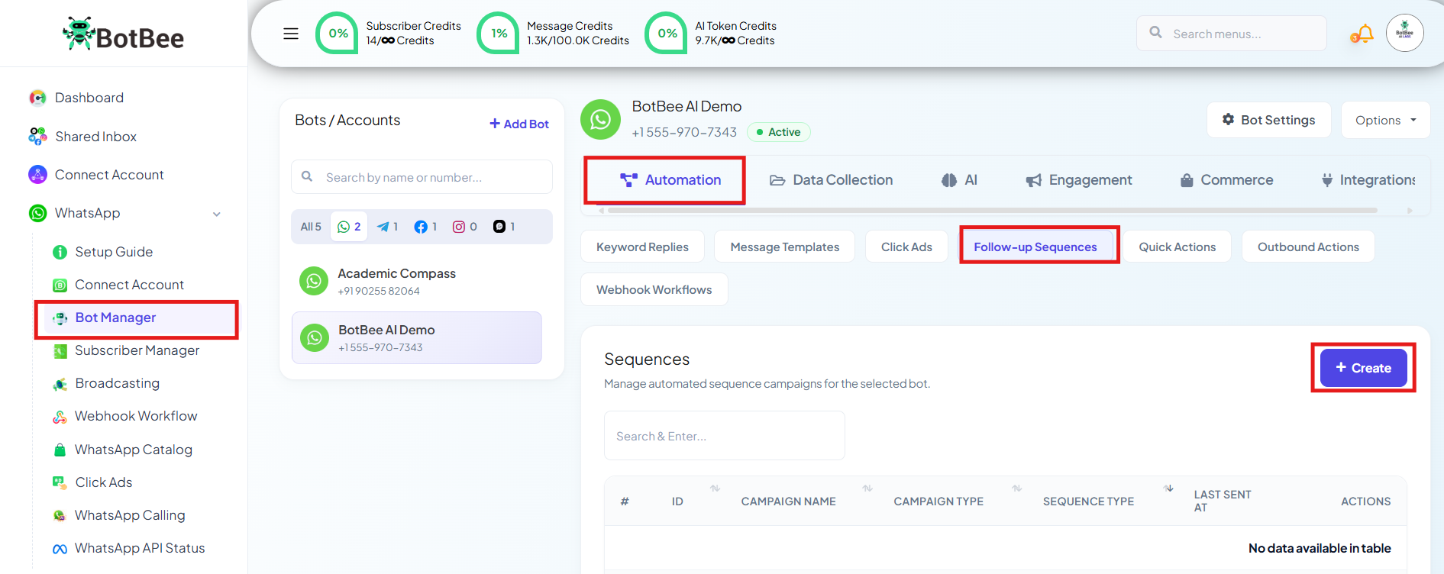Open Keyword Replies
This screenshot has width=1444, height=574.
(642, 247)
